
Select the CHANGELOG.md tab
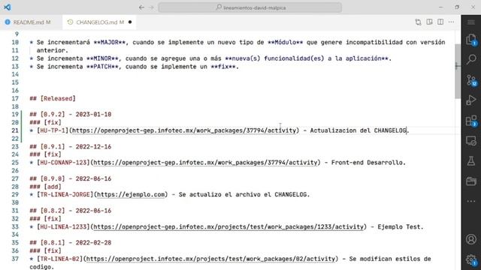click(x=99, y=22)
